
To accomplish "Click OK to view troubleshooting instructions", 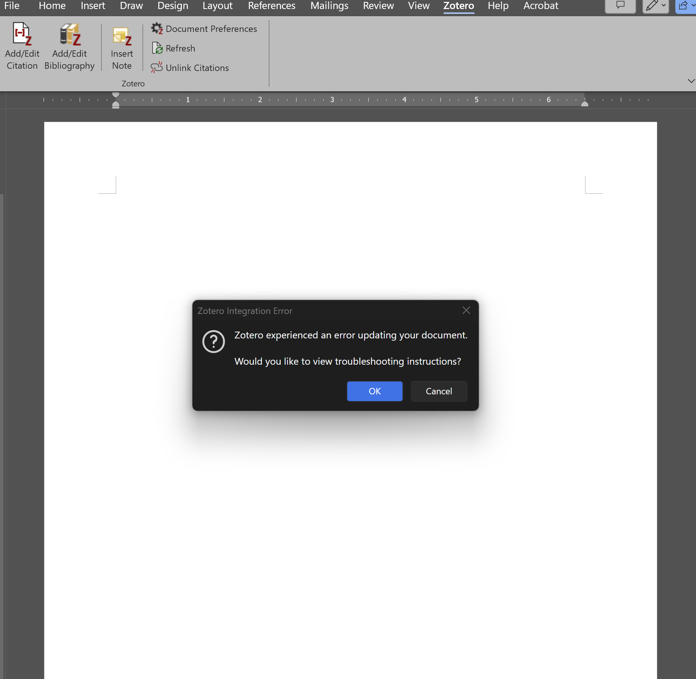I will point(375,391).
